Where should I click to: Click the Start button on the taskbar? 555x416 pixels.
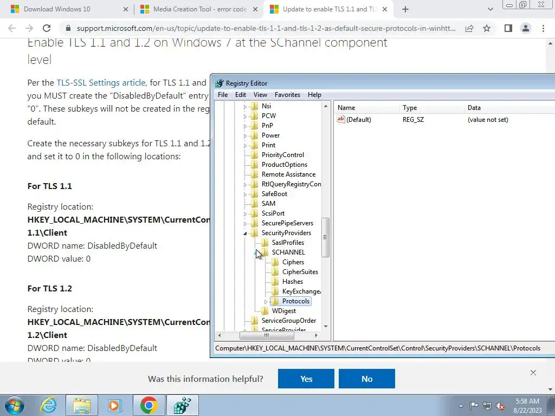(x=15, y=405)
